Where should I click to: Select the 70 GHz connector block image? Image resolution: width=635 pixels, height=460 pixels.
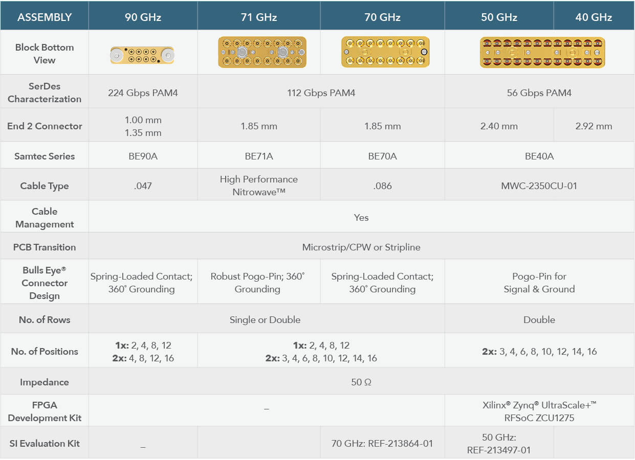[385, 52]
